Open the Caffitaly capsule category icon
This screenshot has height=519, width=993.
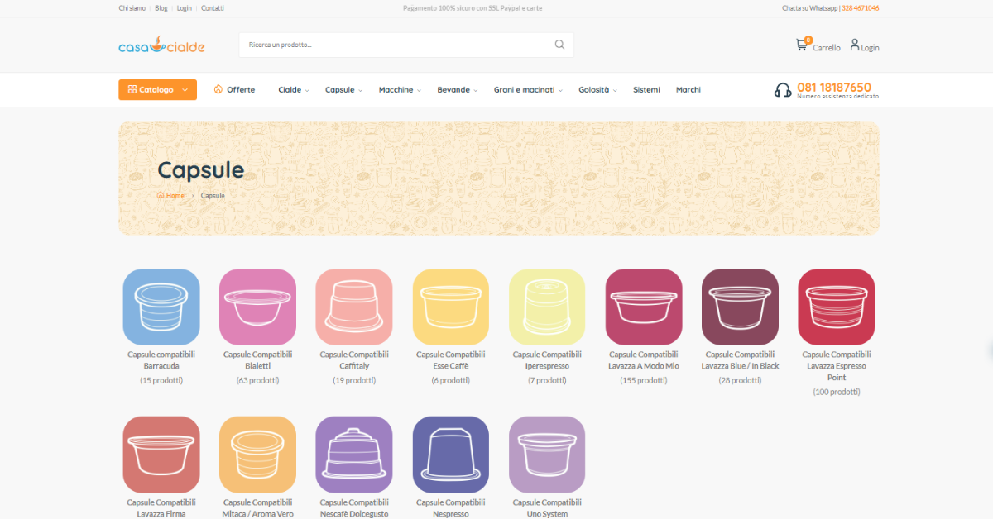click(x=354, y=307)
